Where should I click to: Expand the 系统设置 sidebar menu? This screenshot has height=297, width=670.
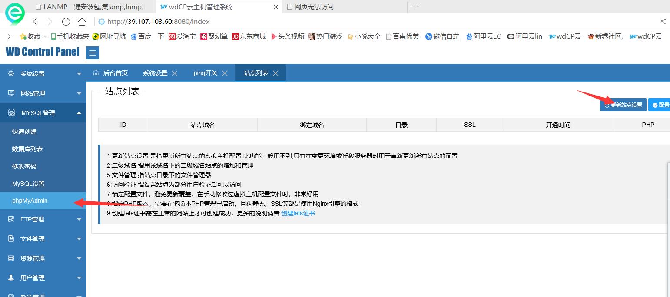[43, 74]
